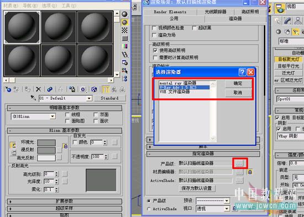Enable the 线框 checkbox

(67, 115)
